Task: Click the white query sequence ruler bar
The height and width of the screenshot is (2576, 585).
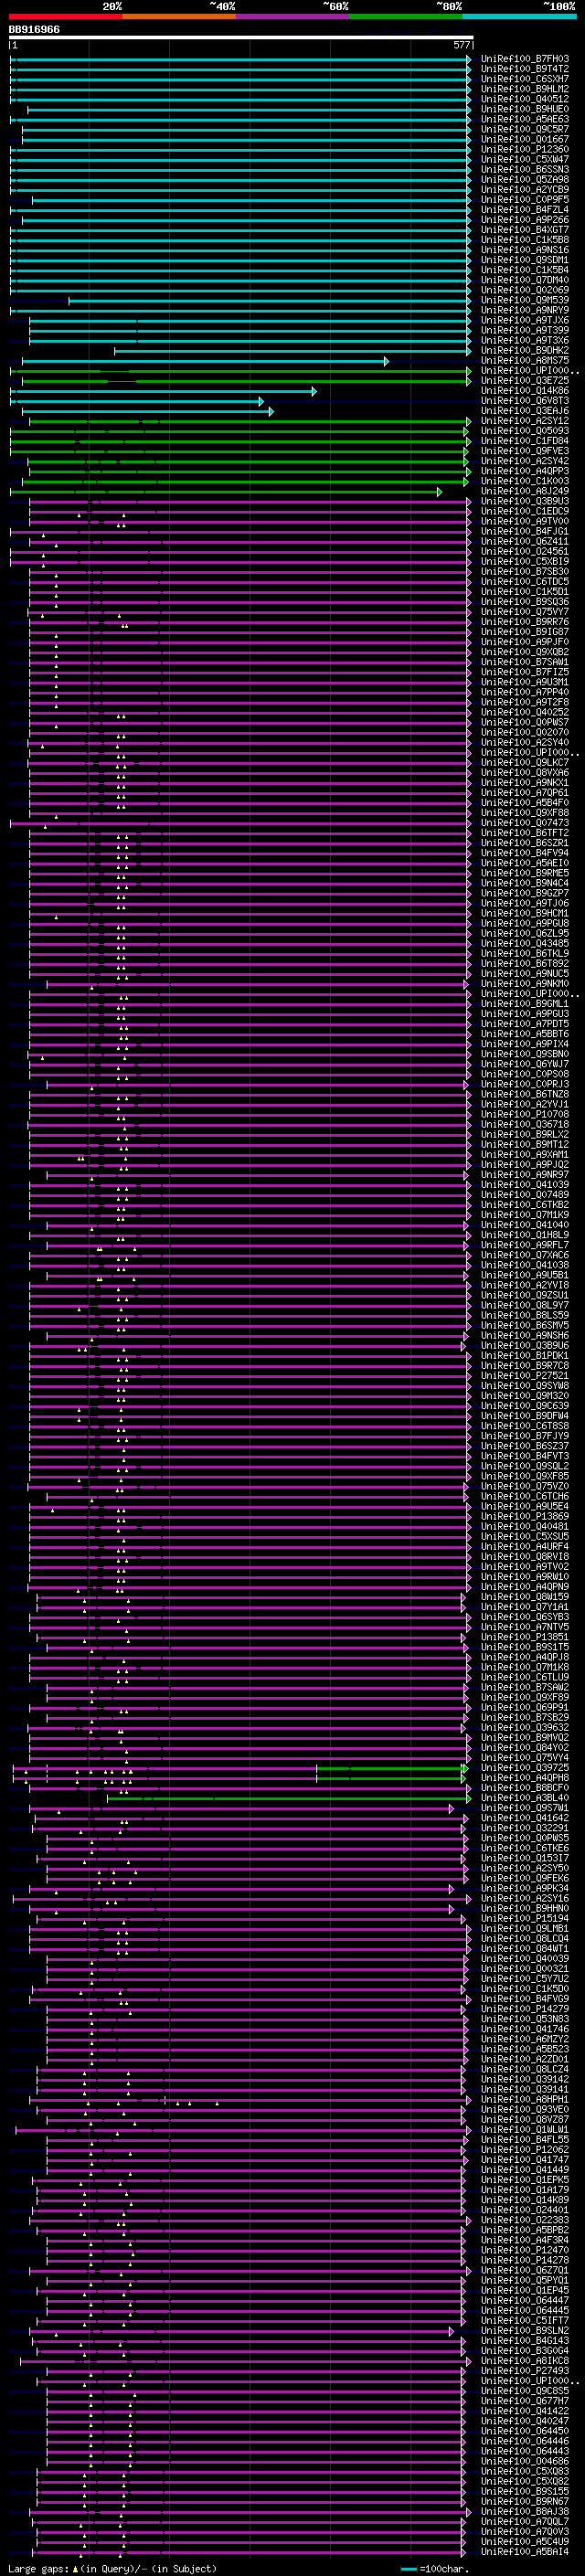Action: 241,38
